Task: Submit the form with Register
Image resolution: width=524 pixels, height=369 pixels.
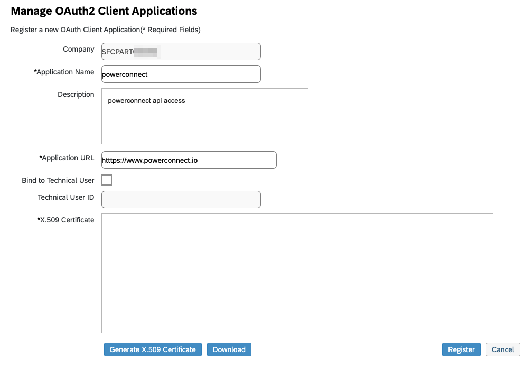Action: click(x=461, y=349)
